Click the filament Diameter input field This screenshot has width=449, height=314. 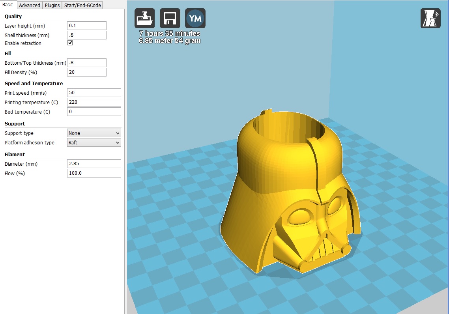(x=94, y=164)
